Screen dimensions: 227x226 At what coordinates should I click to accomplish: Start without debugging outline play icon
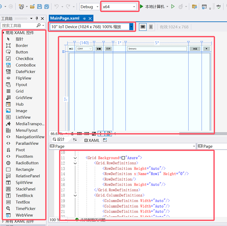(x=173, y=6)
